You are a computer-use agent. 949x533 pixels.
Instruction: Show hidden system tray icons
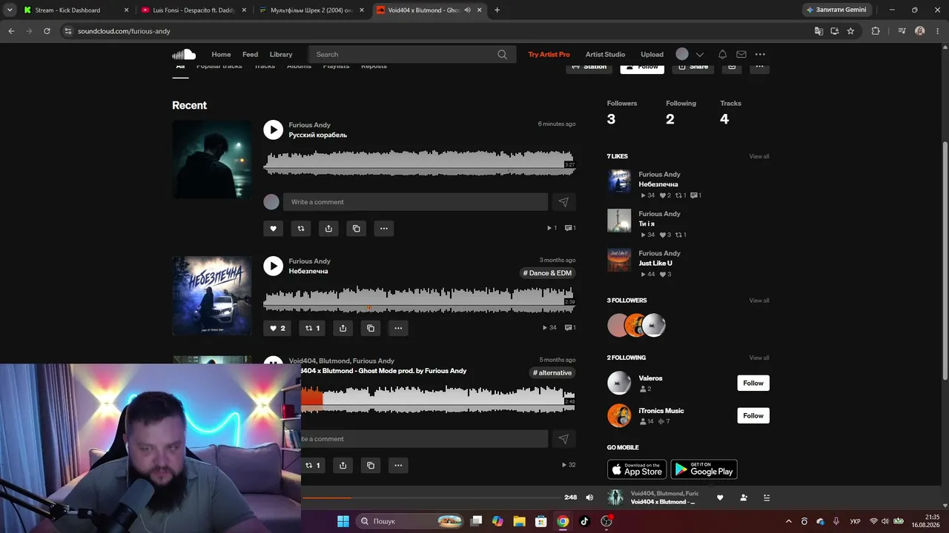[788, 521]
